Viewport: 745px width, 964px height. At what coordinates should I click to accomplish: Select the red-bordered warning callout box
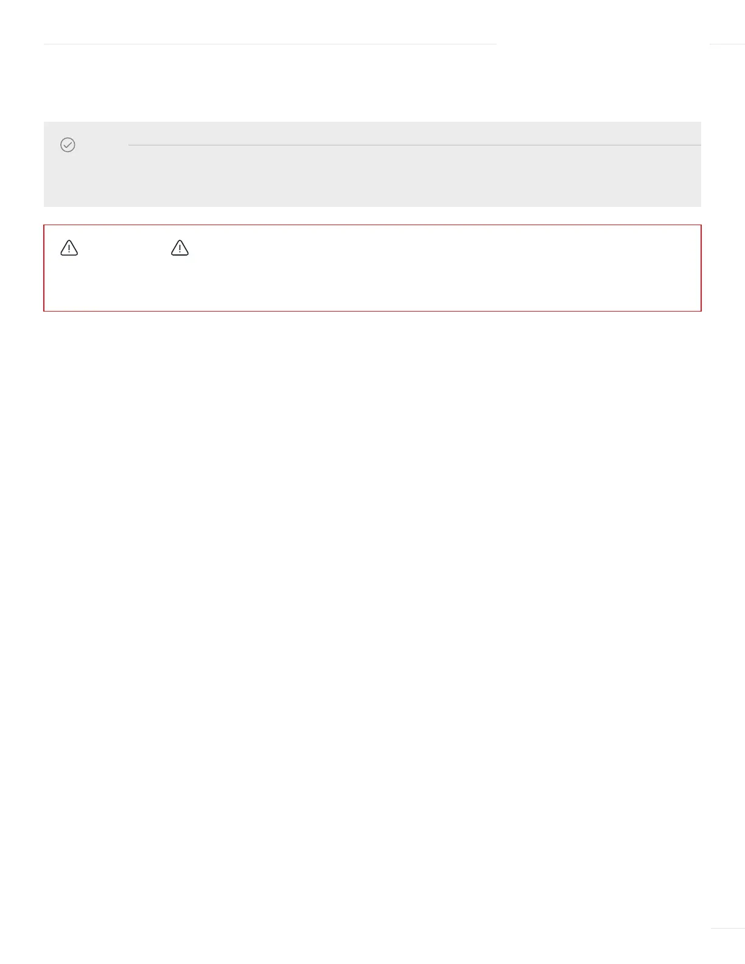click(372, 268)
